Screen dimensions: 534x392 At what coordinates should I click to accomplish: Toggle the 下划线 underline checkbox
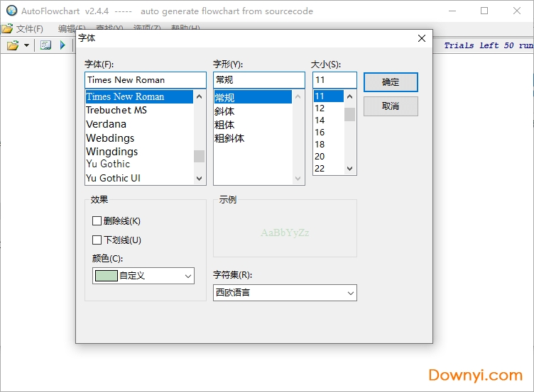point(97,240)
